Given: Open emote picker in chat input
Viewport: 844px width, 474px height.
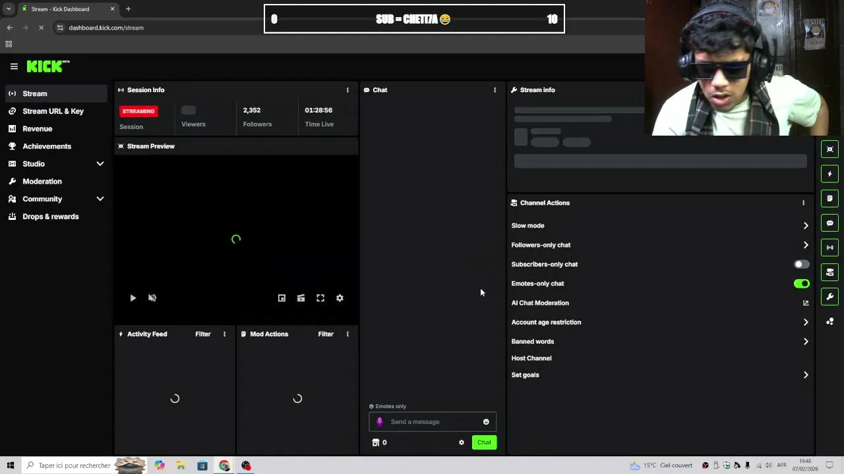Looking at the screenshot, I should click(486, 422).
